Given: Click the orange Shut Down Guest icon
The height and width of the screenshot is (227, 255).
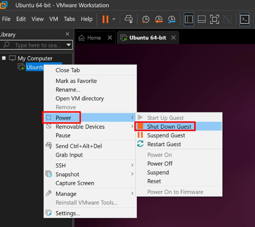Looking at the screenshot, I should 140,126.
